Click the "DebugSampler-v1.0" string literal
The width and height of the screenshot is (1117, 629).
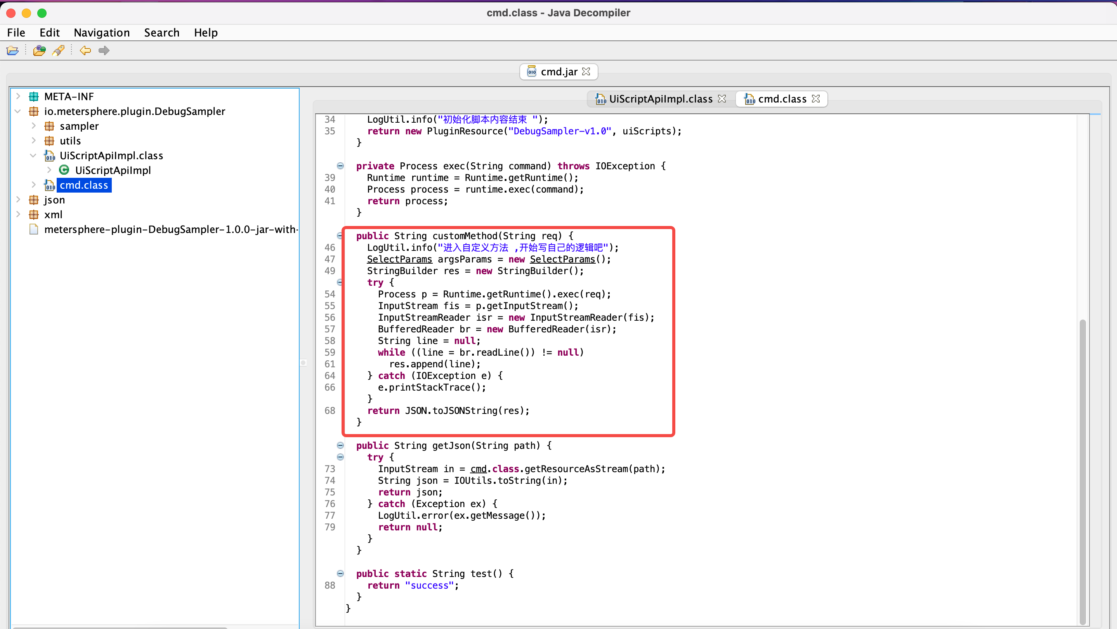[x=560, y=131]
